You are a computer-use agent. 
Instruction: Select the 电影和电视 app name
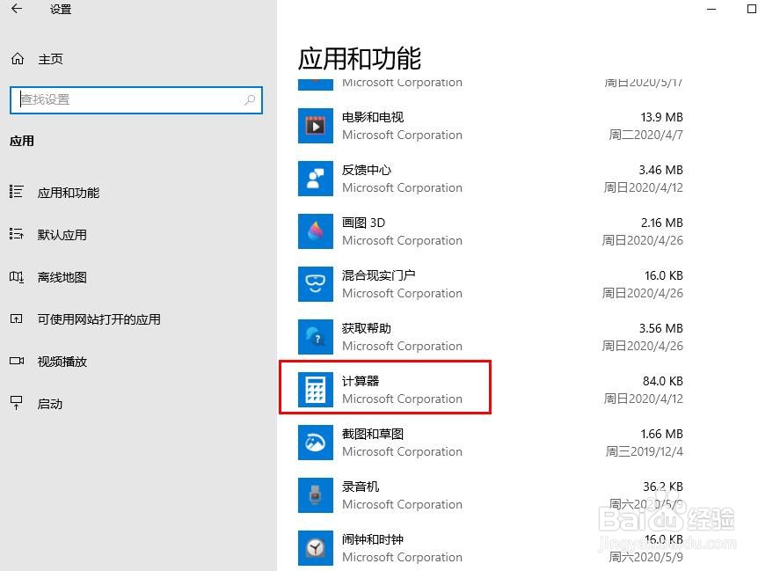373,117
